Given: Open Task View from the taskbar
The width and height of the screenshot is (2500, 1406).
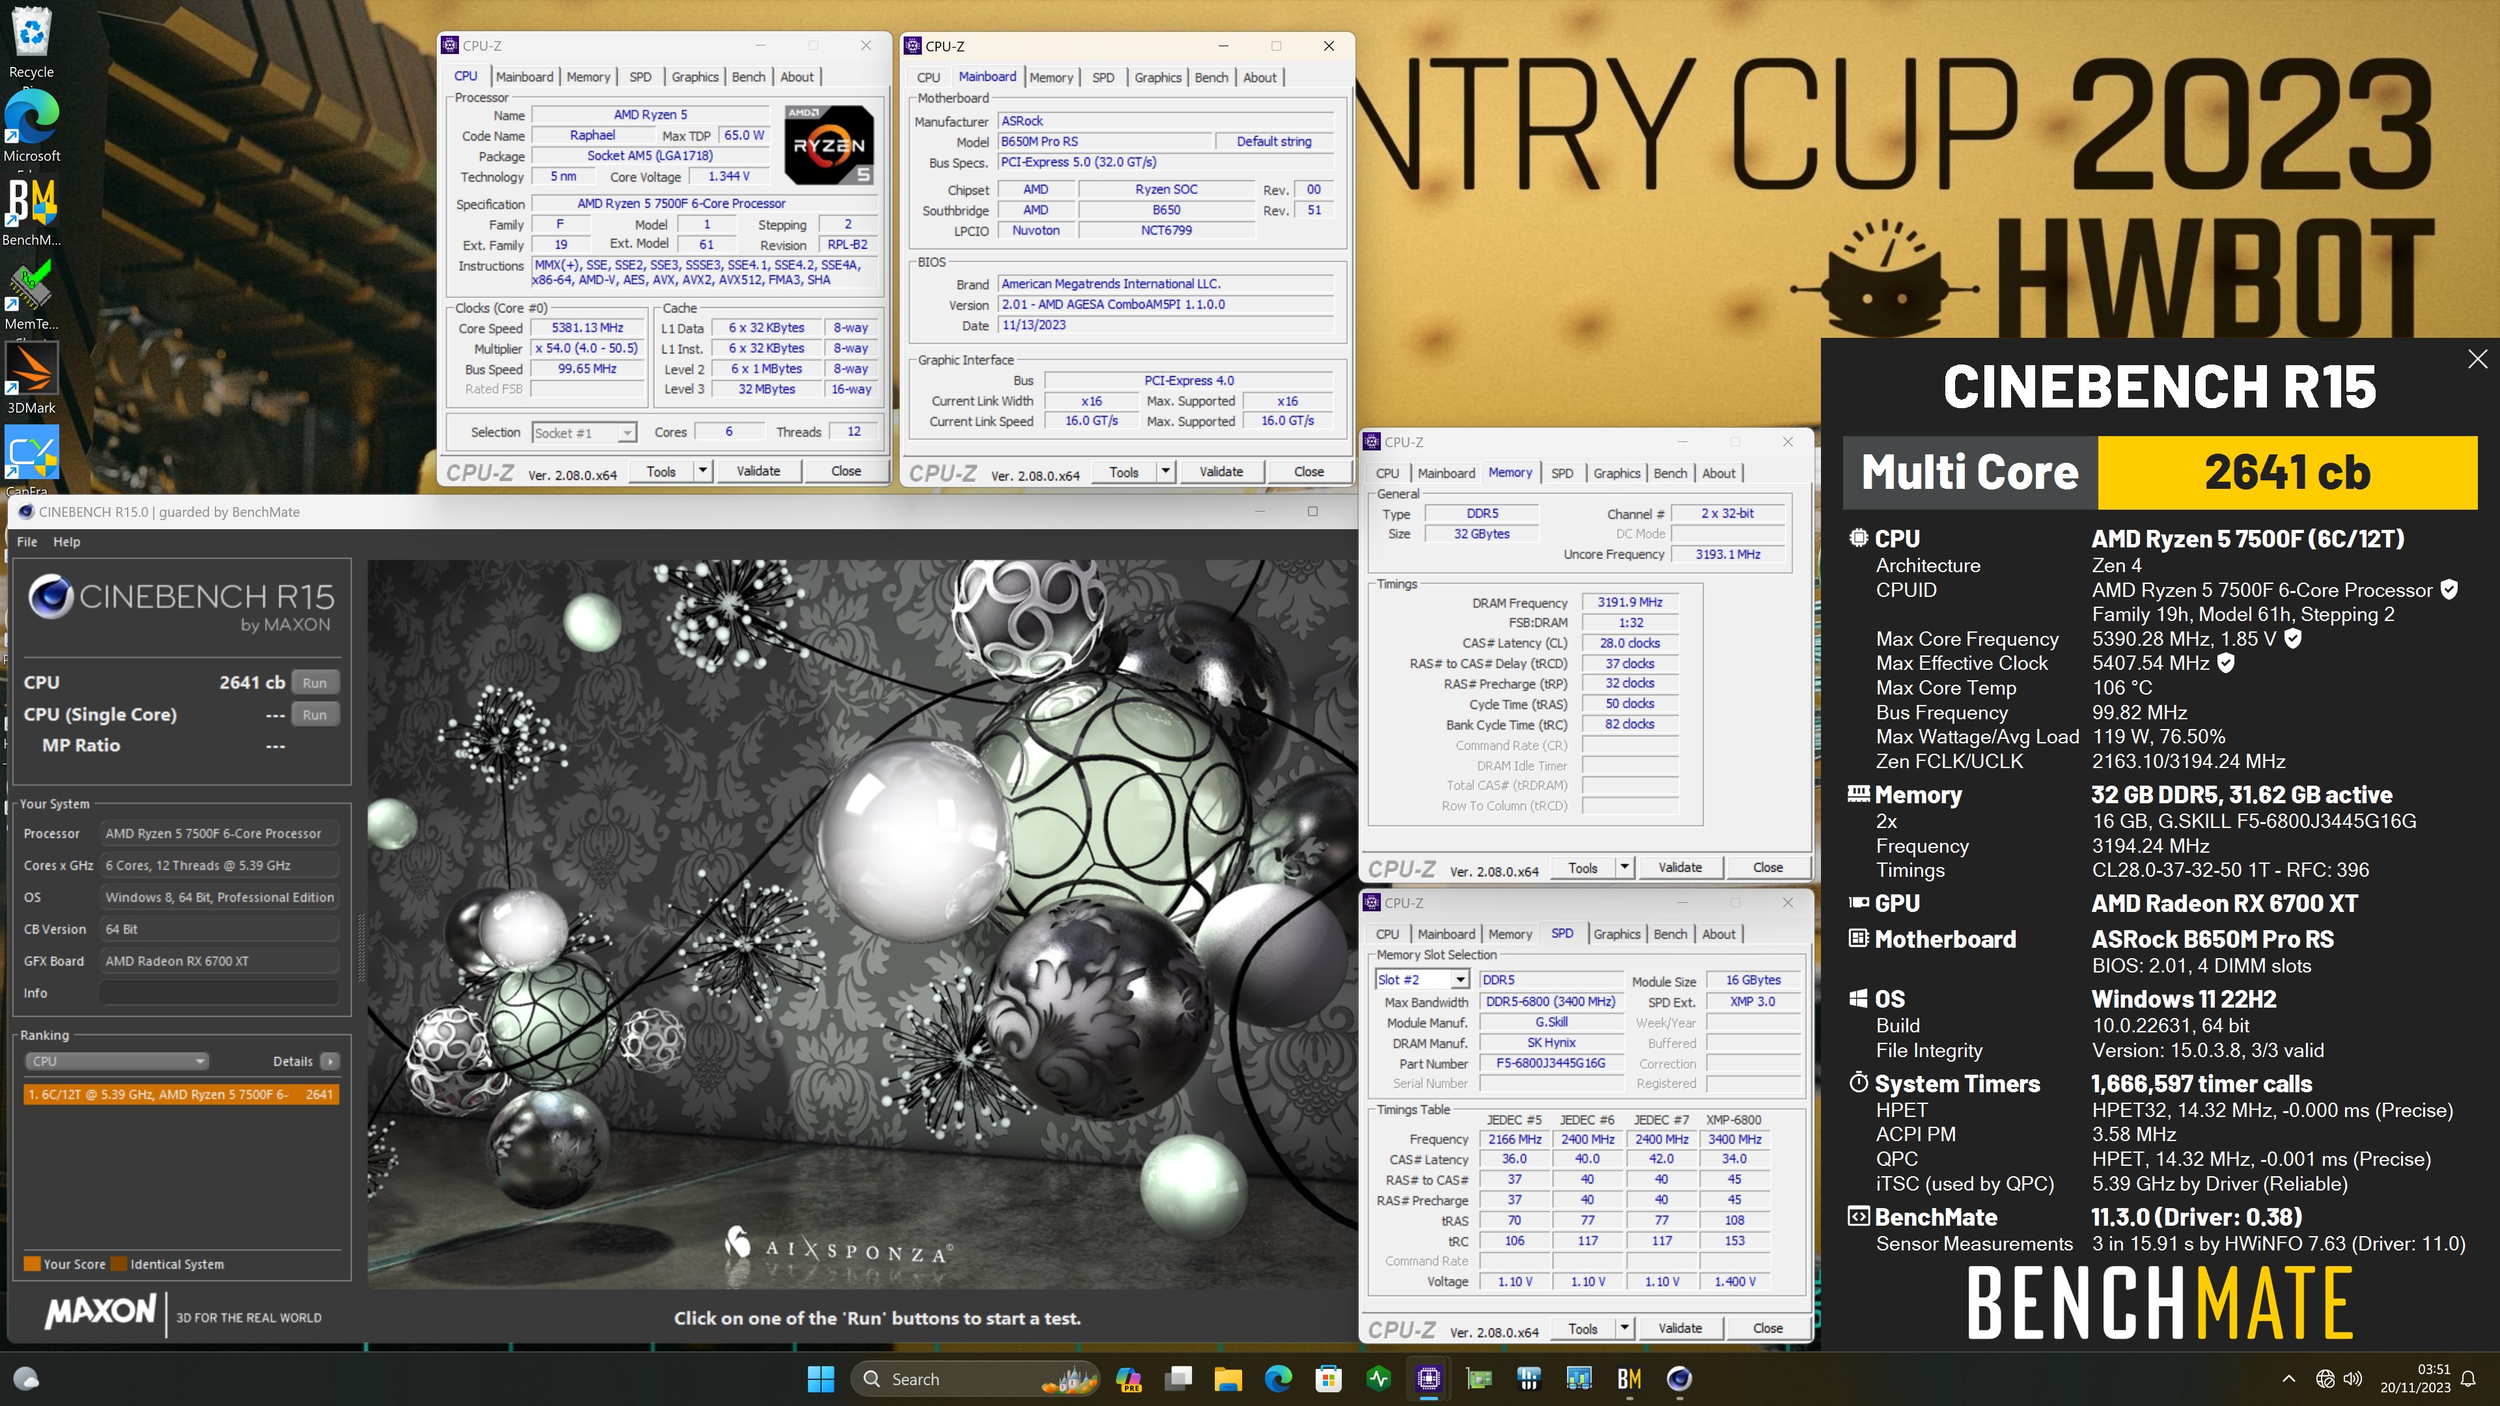Looking at the screenshot, I should click(1178, 1379).
